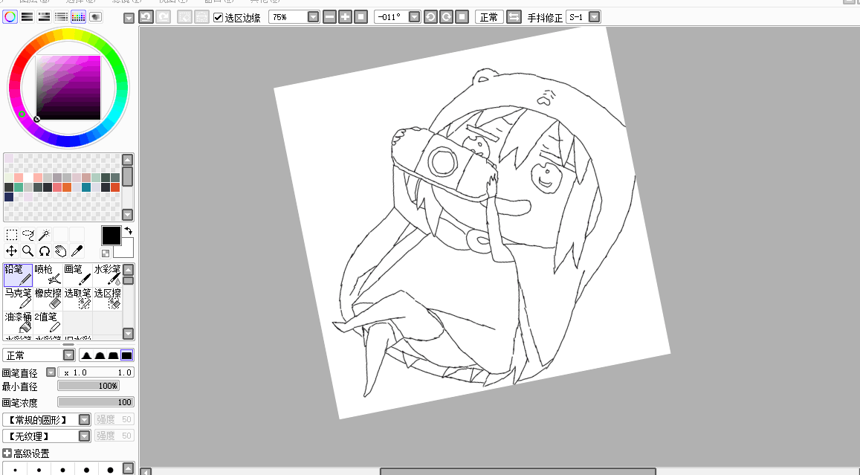Select the 油漆桶 paint bucket tool
Screen dimensions: 860x475
coord(18,322)
